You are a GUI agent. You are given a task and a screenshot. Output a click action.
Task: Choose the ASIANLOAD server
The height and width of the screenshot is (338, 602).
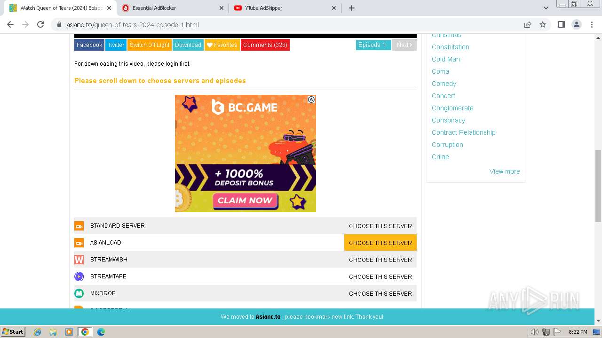[380, 243]
